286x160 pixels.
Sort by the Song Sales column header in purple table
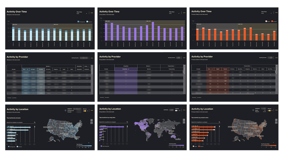point(126,69)
